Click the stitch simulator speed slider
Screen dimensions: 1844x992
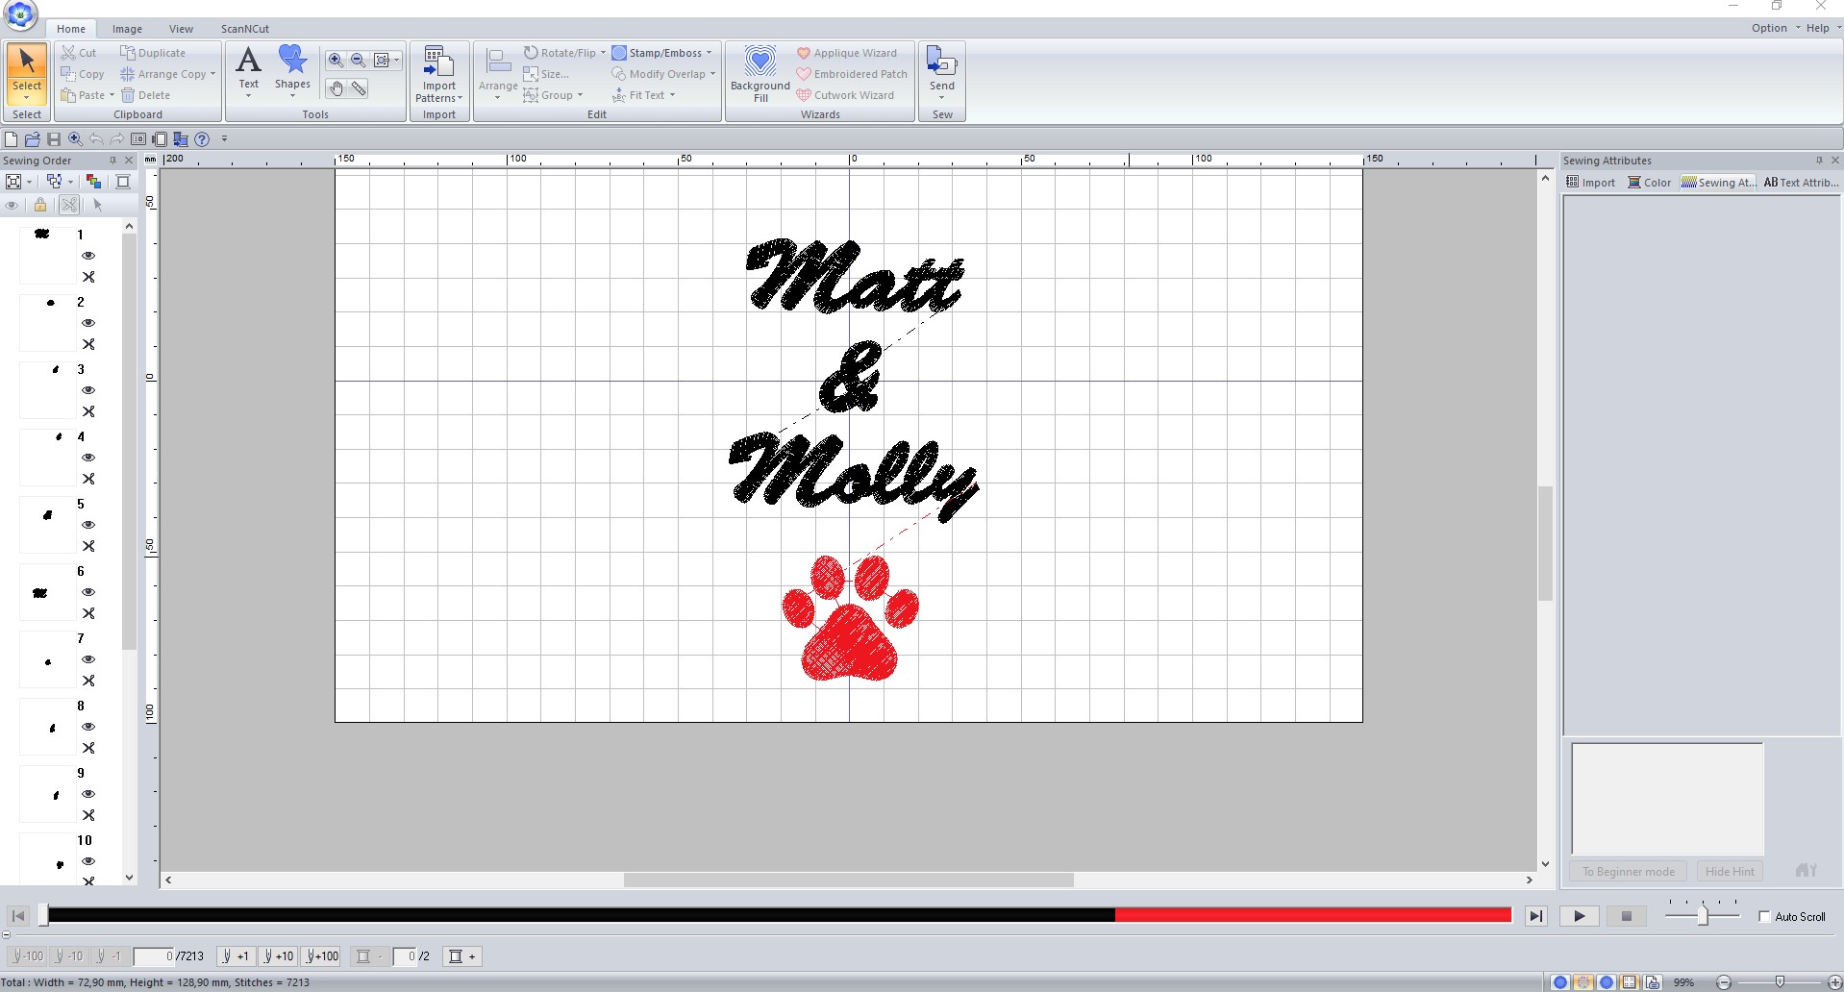click(x=1703, y=916)
